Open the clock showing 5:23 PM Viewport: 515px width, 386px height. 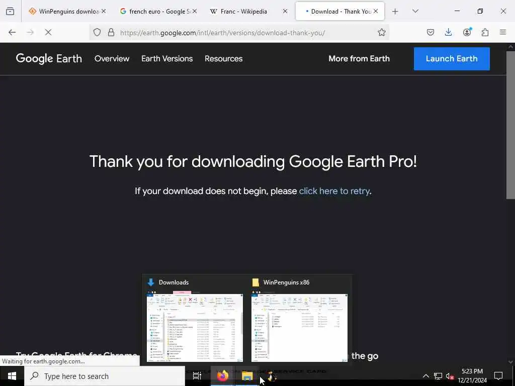coord(472,376)
